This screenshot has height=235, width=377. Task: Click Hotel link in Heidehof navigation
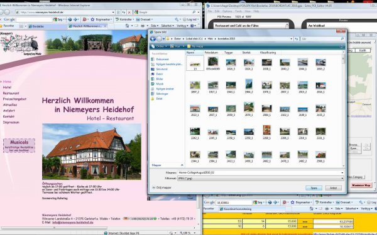(7, 88)
